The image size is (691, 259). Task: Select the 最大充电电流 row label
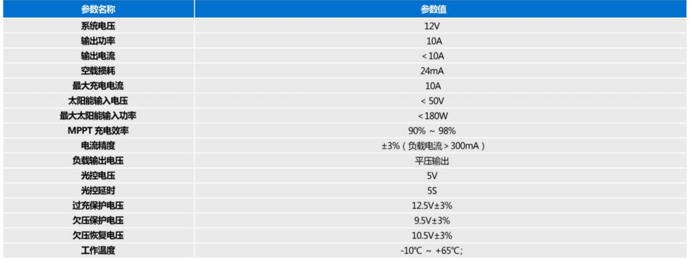pyautogui.click(x=98, y=86)
